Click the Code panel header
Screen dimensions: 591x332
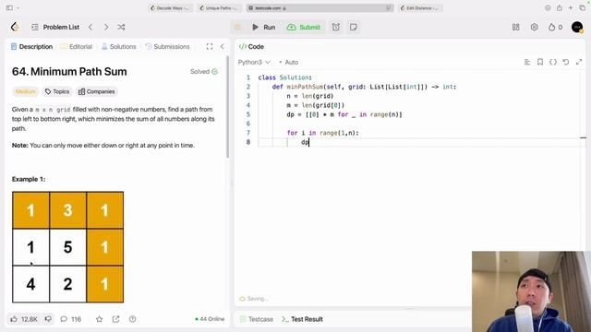coord(251,47)
